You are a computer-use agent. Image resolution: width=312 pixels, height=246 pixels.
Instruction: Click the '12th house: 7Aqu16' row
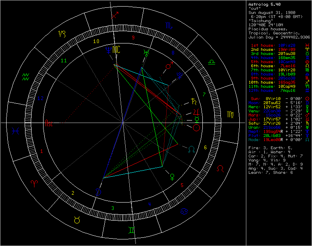point(279,91)
